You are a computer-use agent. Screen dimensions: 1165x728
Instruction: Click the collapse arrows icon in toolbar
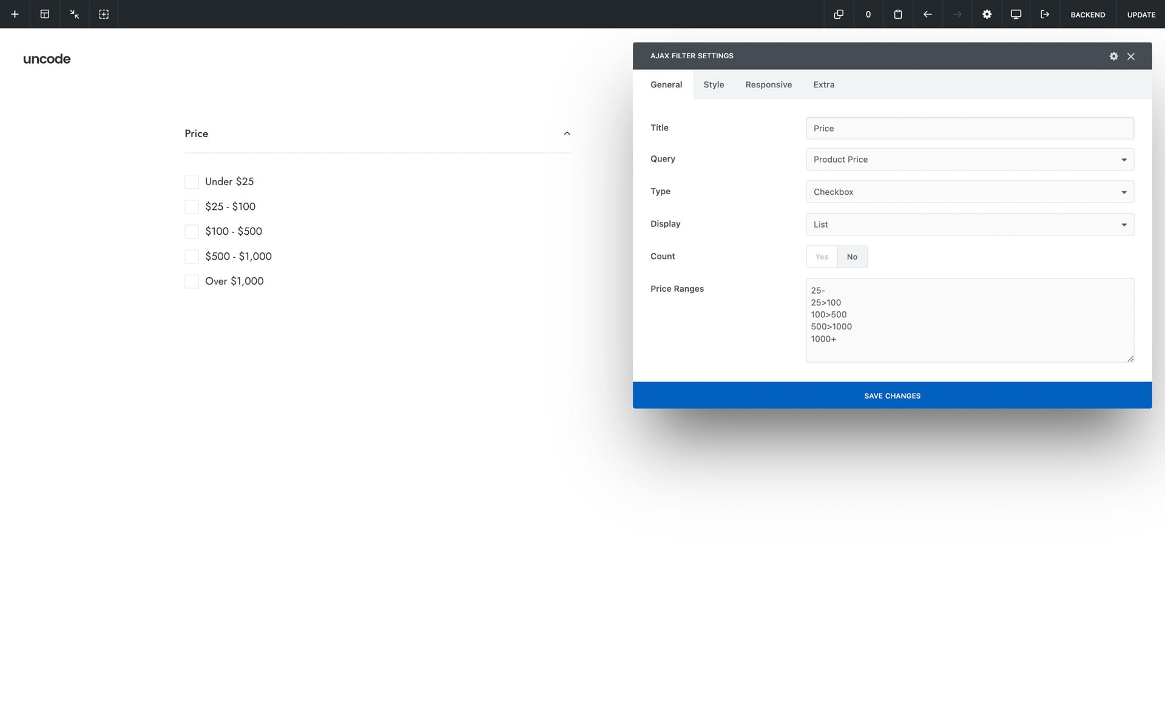74,14
